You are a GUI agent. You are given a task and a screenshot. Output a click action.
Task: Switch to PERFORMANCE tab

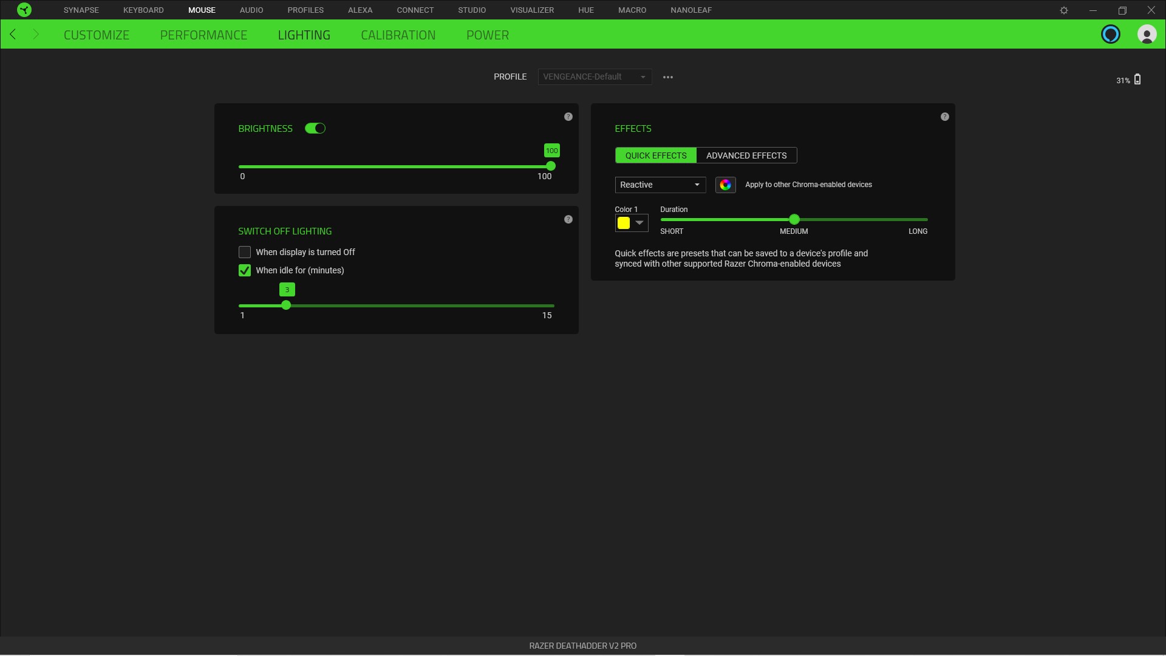click(203, 35)
